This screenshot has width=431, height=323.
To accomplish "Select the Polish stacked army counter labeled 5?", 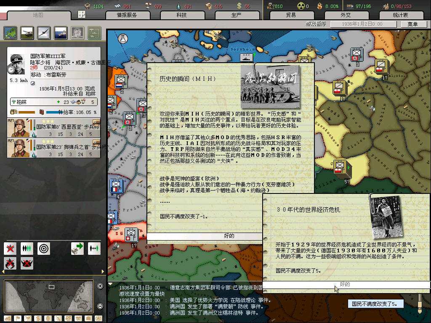I will click(x=341, y=169).
